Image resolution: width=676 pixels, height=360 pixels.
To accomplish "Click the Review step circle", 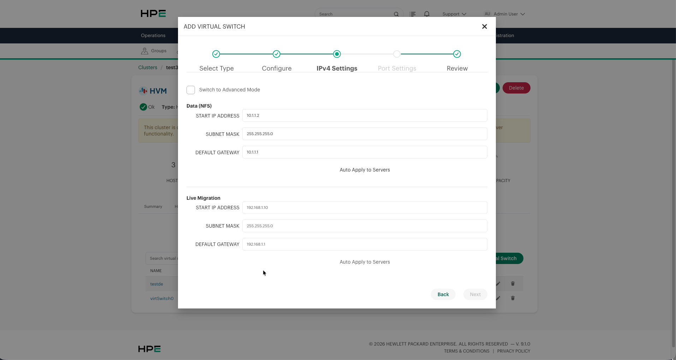I will [x=457, y=54].
